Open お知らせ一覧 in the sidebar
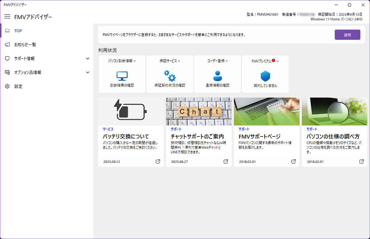This screenshot has width=370, height=239. [x=25, y=45]
